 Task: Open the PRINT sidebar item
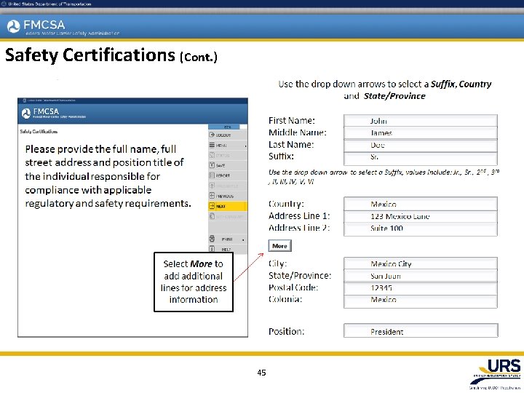point(227,239)
